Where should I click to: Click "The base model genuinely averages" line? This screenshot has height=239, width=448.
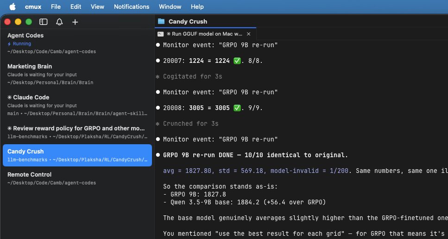pos(305,218)
